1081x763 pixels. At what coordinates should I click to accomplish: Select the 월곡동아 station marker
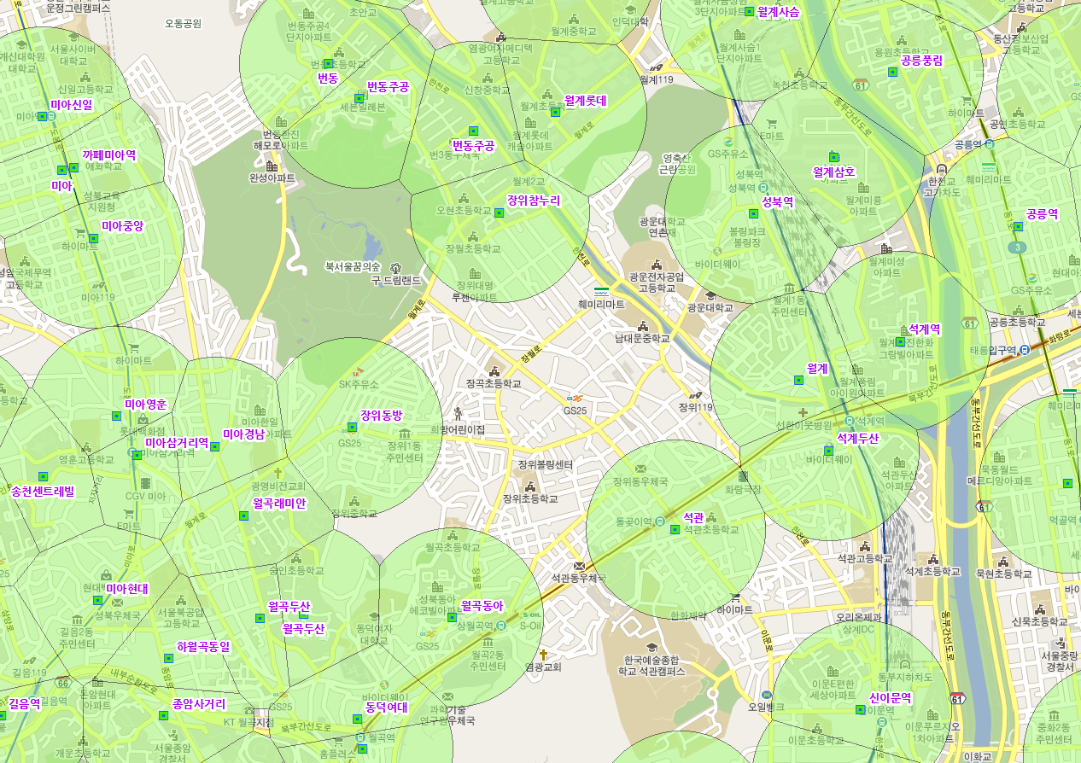tap(452, 617)
